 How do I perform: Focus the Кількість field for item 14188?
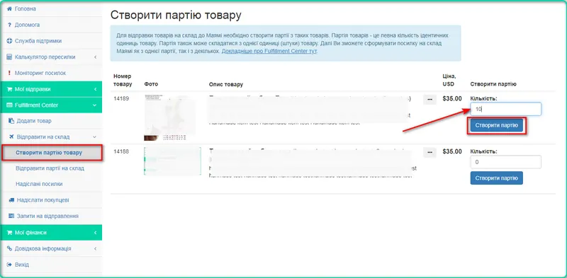tap(505, 162)
